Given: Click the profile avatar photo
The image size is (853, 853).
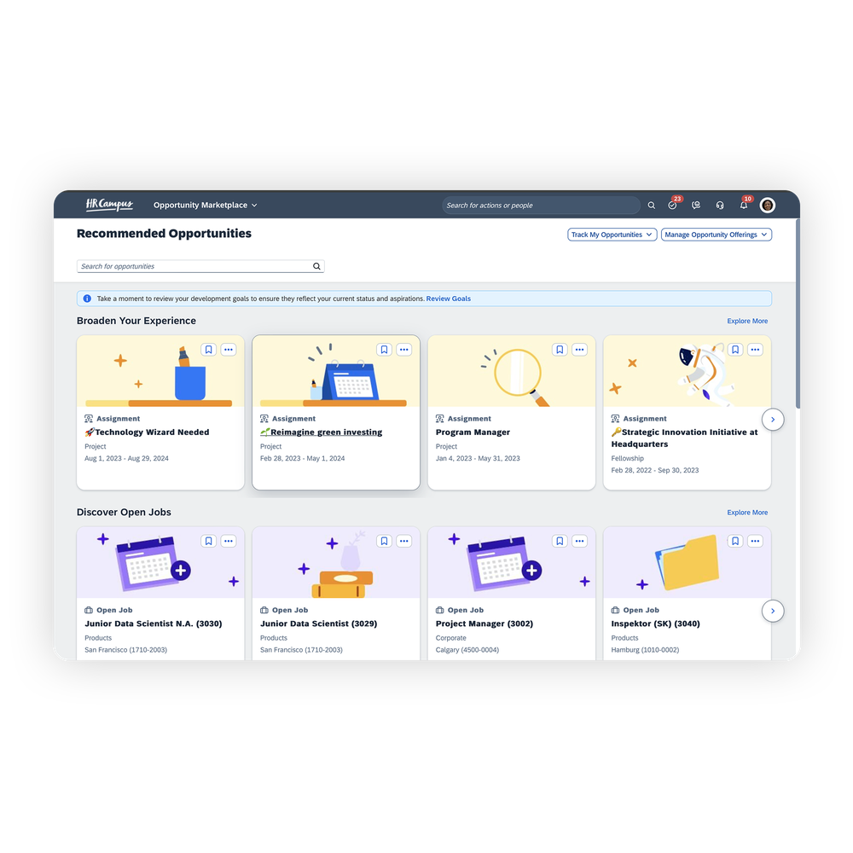Looking at the screenshot, I should [767, 205].
